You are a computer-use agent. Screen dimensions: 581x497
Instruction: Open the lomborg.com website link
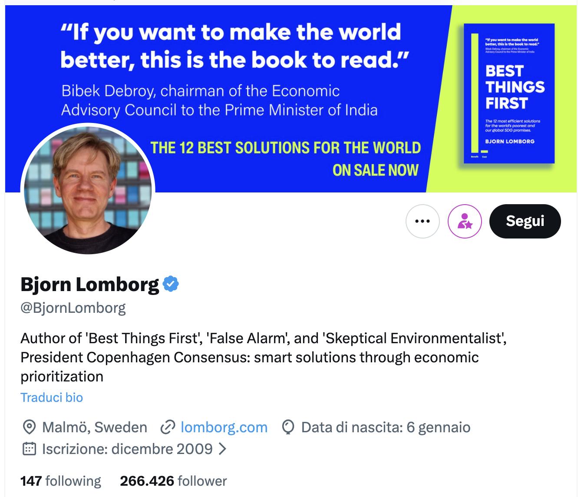(224, 427)
